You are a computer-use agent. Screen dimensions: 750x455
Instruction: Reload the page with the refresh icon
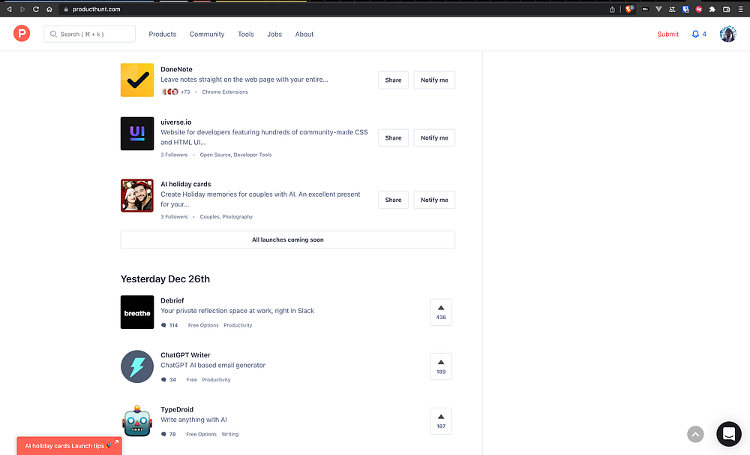click(x=36, y=9)
